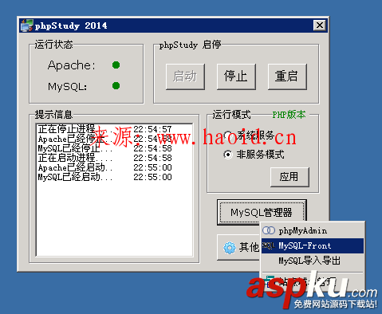Open phpMyAdmin from the popup menu
Image resolution: width=382 pixels, height=314 pixels.
(313, 230)
